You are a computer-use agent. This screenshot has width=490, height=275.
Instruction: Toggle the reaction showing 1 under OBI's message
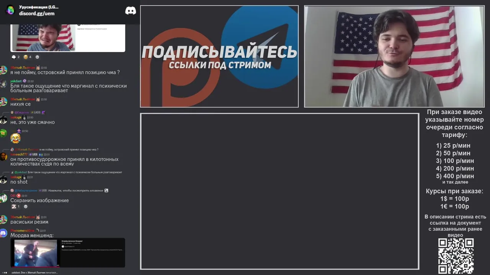point(16,207)
